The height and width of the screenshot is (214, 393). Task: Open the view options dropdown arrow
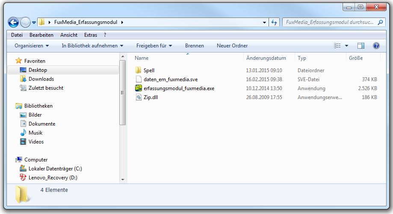347,46
